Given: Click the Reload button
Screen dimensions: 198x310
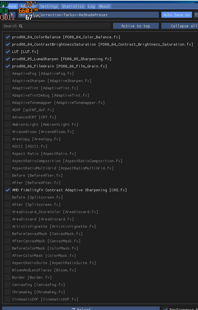Looking at the screenshot, I should pyautogui.click(x=81, y=308).
